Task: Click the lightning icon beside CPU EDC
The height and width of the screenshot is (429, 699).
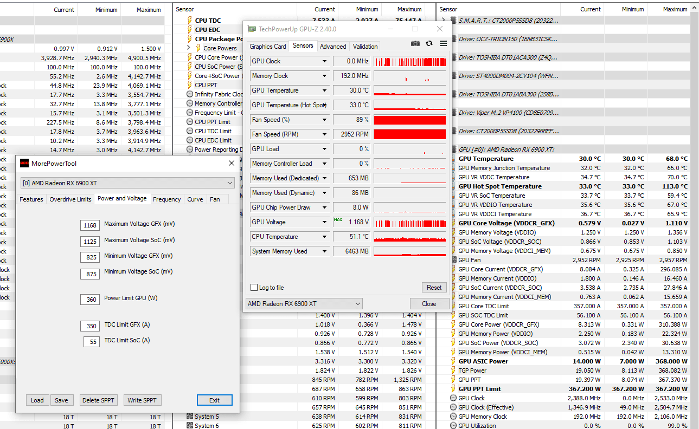Action: 189,30
